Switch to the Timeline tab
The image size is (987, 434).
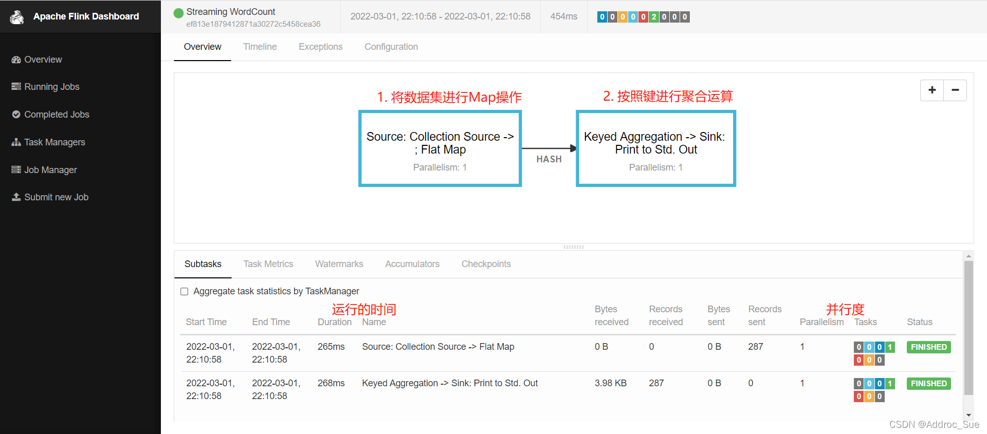[x=260, y=47]
